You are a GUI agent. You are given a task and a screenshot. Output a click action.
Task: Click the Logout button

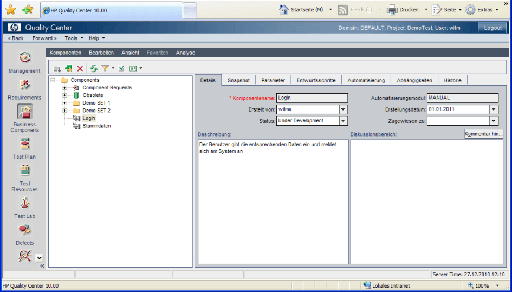[x=492, y=28]
